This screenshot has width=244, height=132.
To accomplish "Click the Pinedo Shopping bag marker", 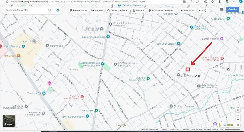I will click(x=23, y=46).
